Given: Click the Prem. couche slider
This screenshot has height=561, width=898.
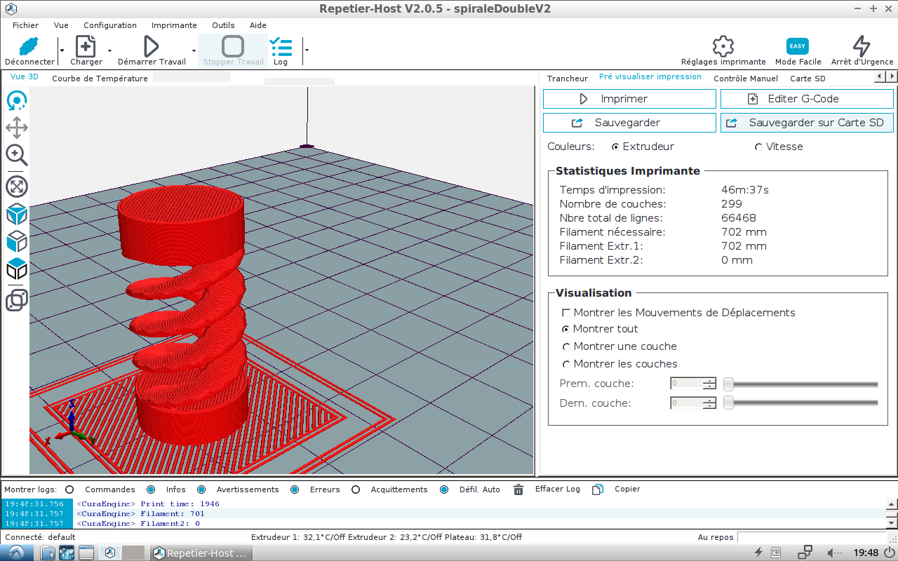Looking at the screenshot, I should (800, 384).
